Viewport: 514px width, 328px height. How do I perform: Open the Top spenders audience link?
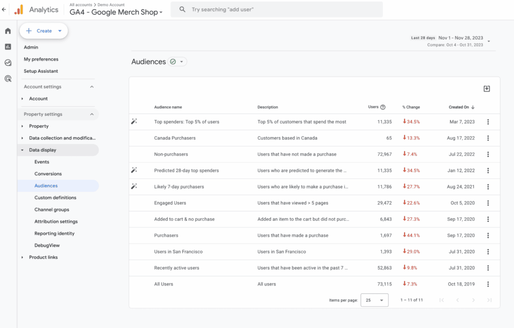[186, 122]
